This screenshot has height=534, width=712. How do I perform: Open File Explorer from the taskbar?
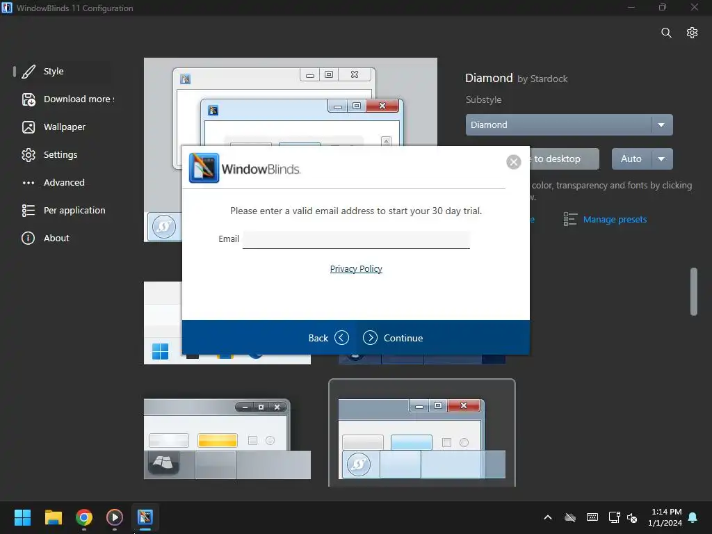[x=53, y=517]
